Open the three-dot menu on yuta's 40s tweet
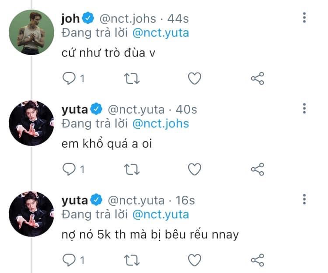This screenshot has width=328, height=273. 304,108
